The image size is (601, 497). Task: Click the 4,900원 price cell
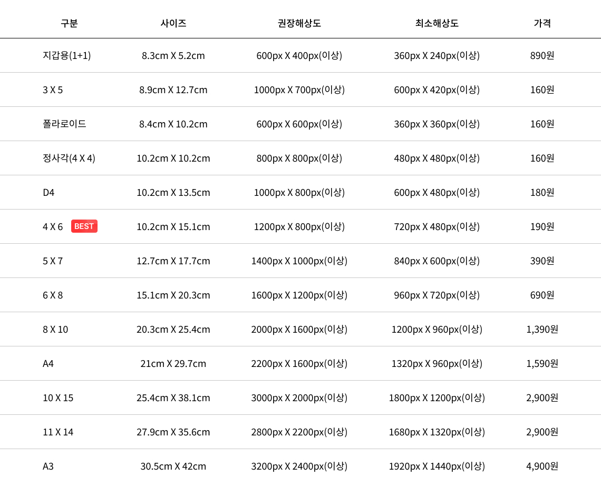coord(542,466)
